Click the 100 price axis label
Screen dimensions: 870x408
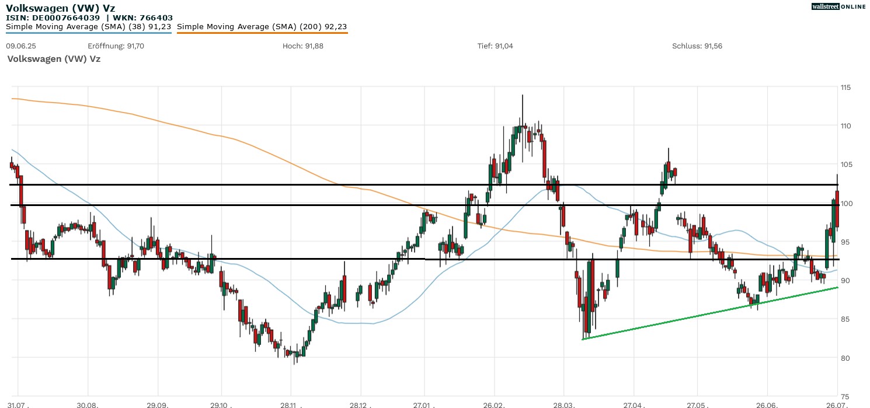point(845,203)
